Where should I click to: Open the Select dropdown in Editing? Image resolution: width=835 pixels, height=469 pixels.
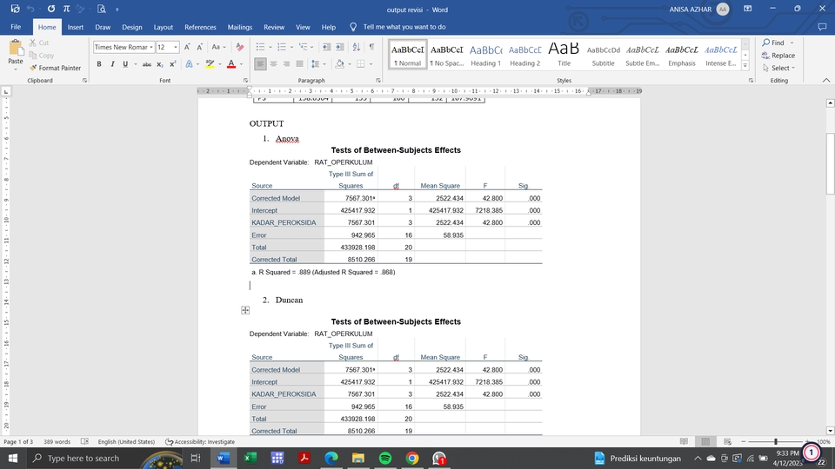click(778, 68)
